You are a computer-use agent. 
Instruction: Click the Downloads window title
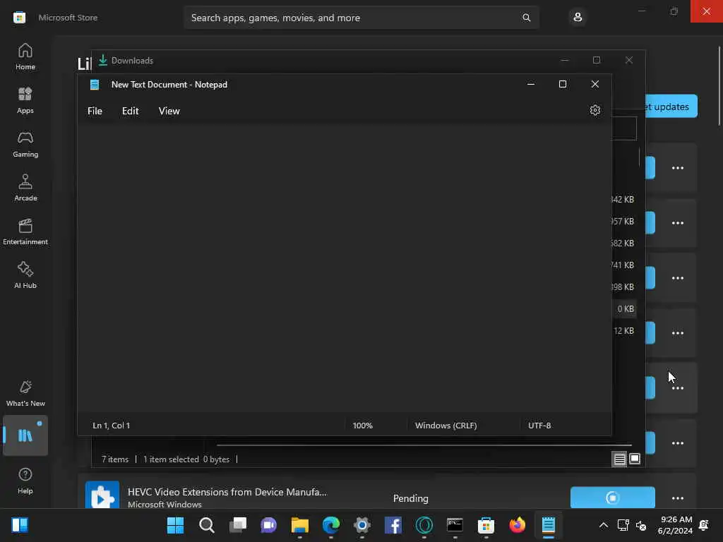pyautogui.click(x=132, y=61)
